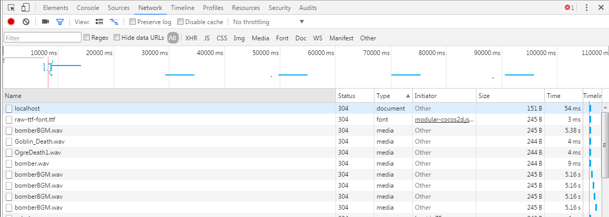
Task: Enable the Preserve log checkbox
Action: (x=133, y=22)
